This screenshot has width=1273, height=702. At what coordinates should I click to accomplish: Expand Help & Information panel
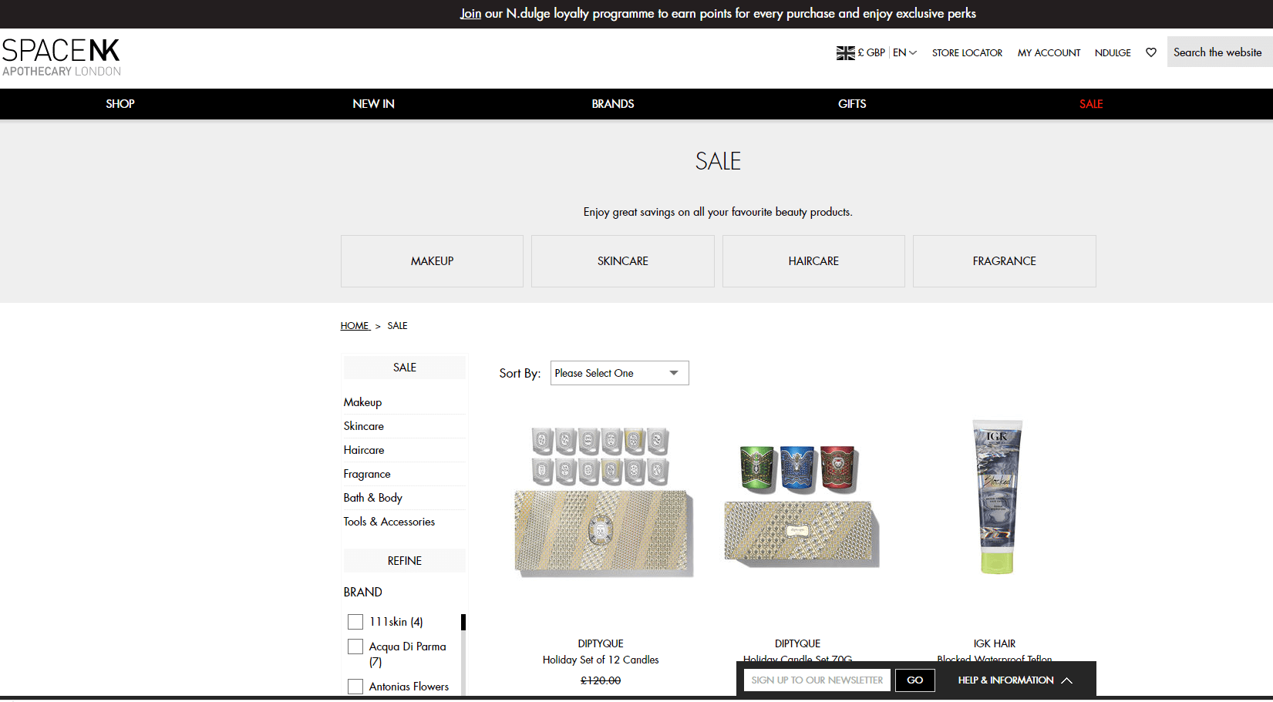(1015, 680)
